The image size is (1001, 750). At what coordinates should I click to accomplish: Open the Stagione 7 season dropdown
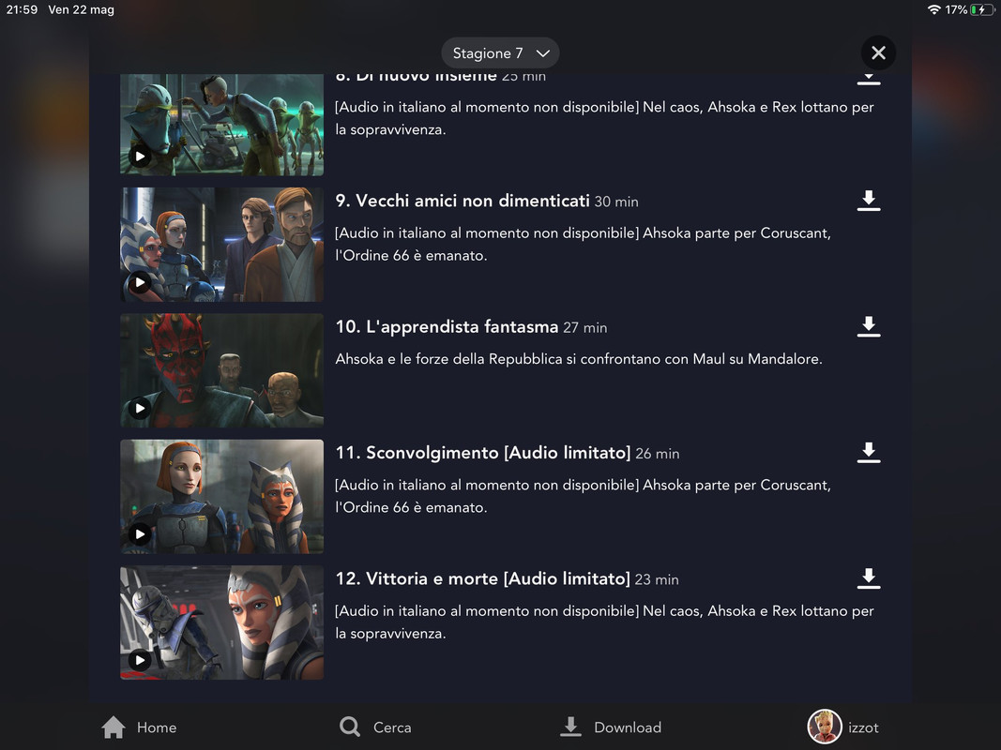(500, 52)
